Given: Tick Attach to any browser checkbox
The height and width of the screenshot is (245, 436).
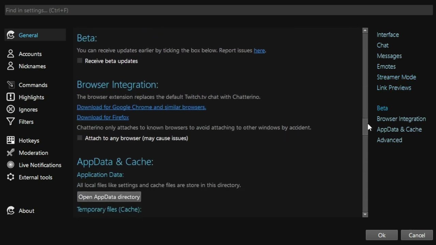Looking at the screenshot, I should click(80, 138).
